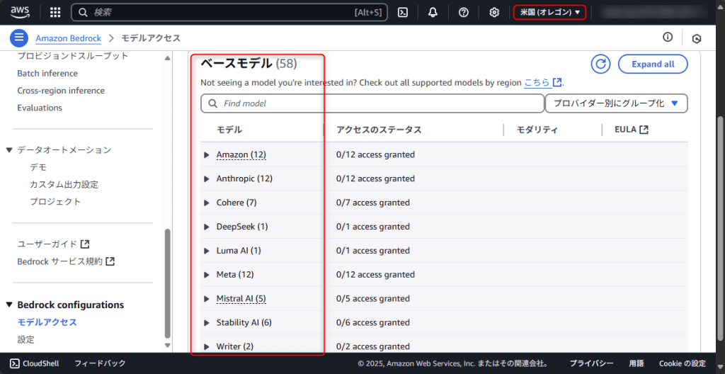The height and width of the screenshot is (374, 725).
Task: Open the ユーザーガイド external link
Action: [53, 244]
